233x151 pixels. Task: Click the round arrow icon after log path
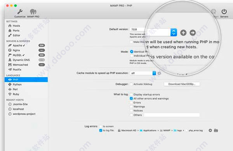click(x=210, y=130)
